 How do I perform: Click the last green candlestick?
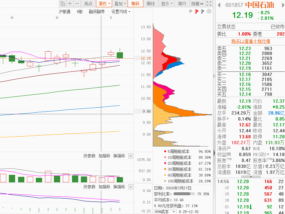(x=120, y=55)
